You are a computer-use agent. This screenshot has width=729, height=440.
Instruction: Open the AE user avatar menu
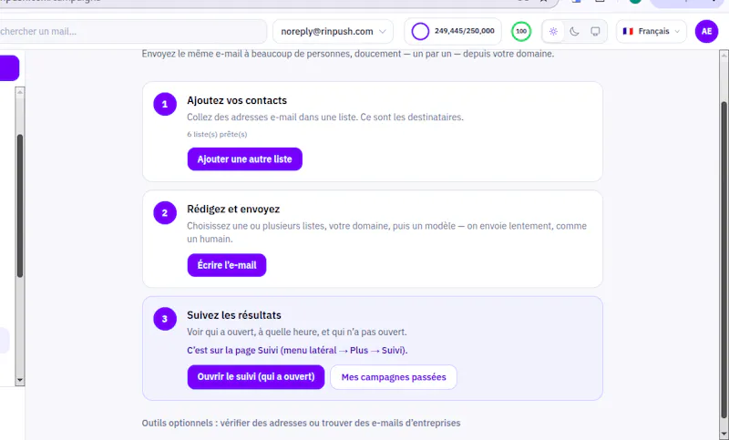[706, 32]
